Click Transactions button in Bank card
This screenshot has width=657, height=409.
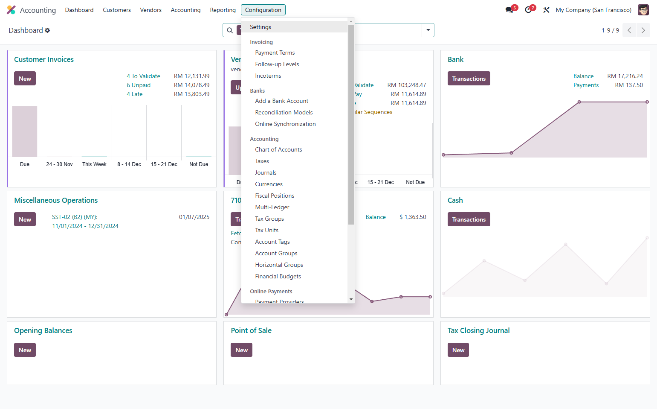(x=469, y=79)
